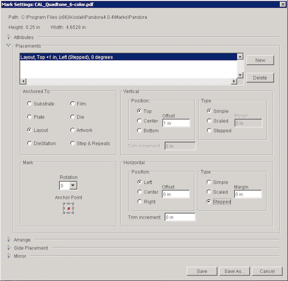288x281 pixels.
Task: Expand the Arrange section
Action: [9, 240]
